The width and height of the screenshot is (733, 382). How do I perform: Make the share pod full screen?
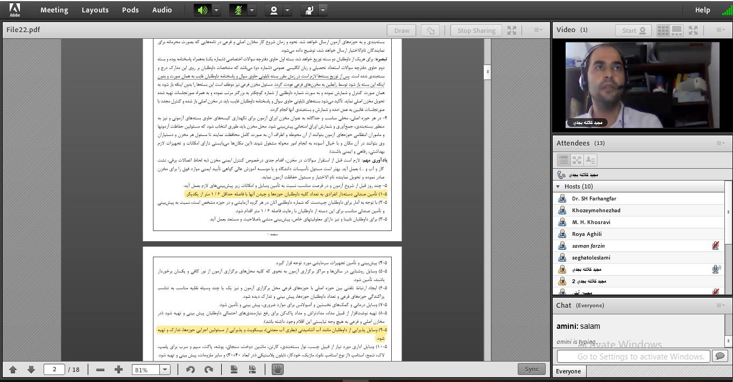tap(512, 31)
